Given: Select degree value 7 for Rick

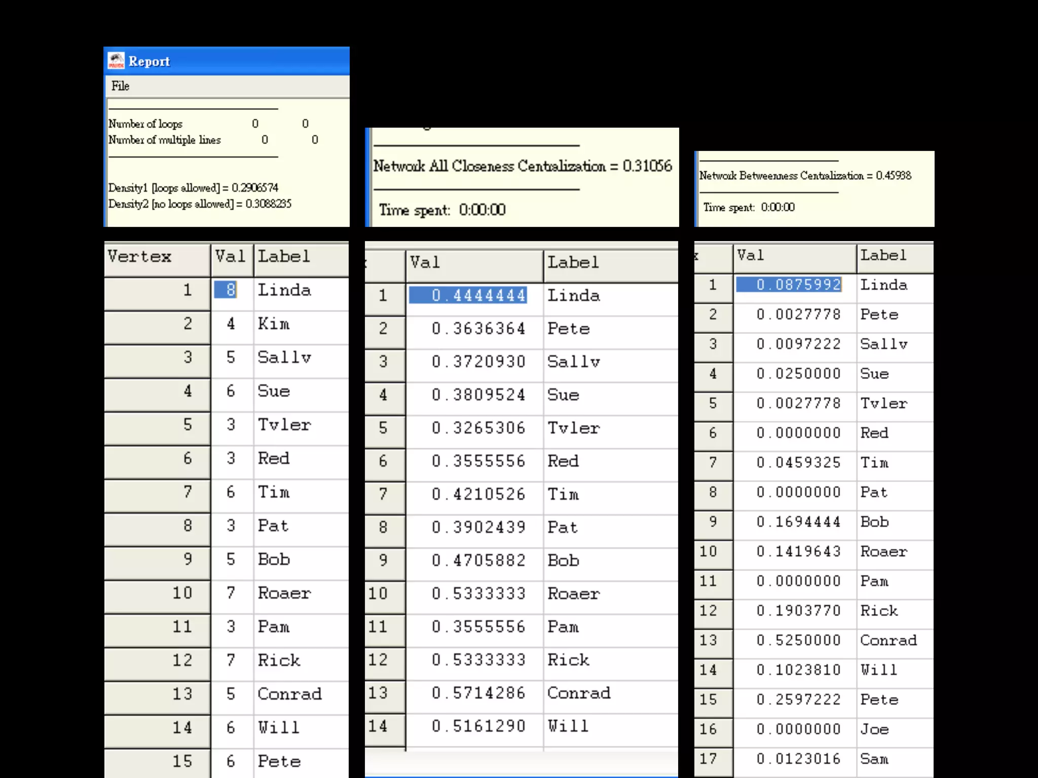Looking at the screenshot, I should [231, 660].
